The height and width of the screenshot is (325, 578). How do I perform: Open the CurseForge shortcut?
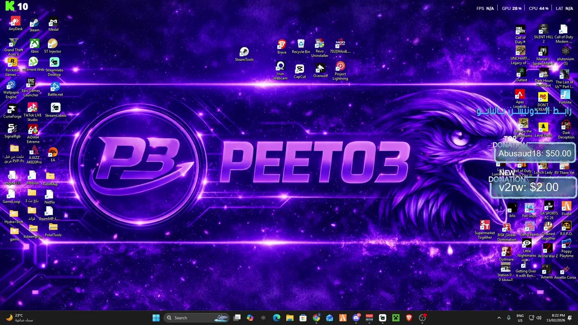(x=12, y=111)
